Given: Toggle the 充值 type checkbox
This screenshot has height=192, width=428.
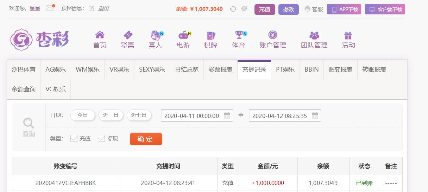Looking at the screenshot, I should point(74,138).
